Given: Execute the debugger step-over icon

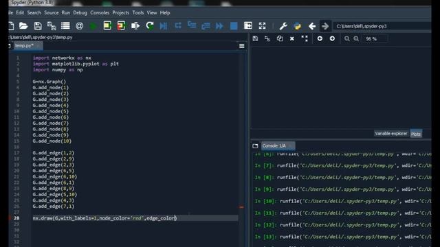Looking at the screenshot, I should pyautogui.click(x=177, y=26).
